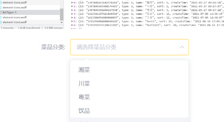Choose 湘菜 from the category list
The height and width of the screenshot is (122, 224).
pos(129,70)
